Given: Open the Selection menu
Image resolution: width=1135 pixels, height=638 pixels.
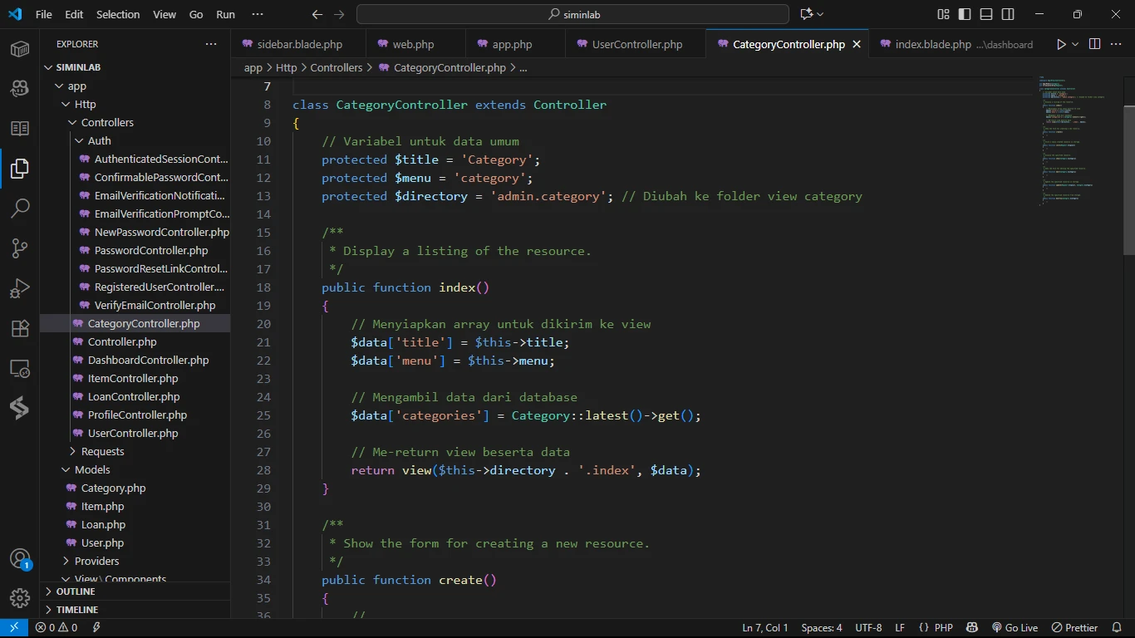Looking at the screenshot, I should click(x=118, y=14).
